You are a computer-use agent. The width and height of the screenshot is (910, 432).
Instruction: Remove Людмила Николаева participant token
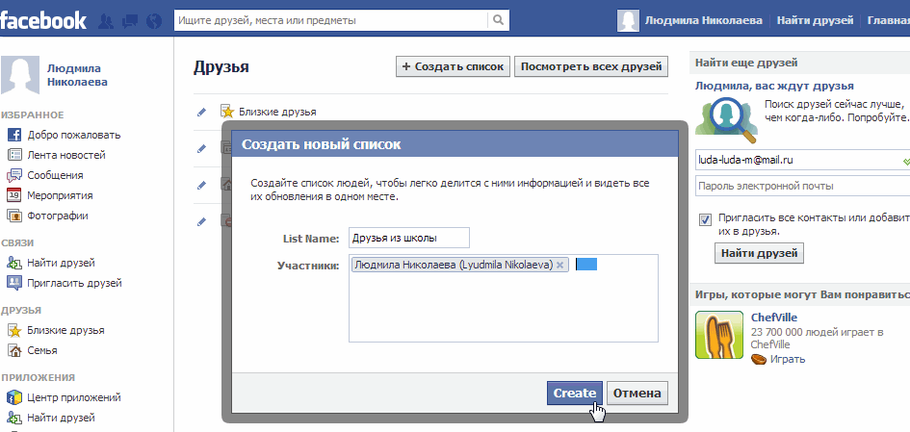[559, 265]
